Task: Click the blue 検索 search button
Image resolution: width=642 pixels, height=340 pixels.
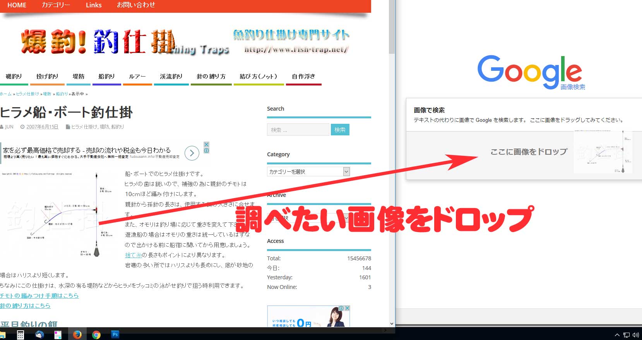Action: coord(340,130)
